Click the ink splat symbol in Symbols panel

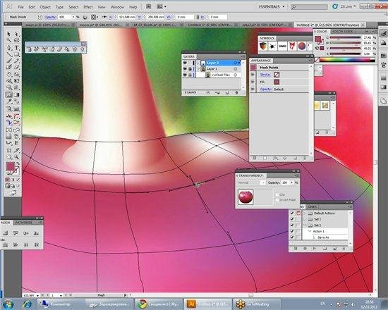click(273, 46)
